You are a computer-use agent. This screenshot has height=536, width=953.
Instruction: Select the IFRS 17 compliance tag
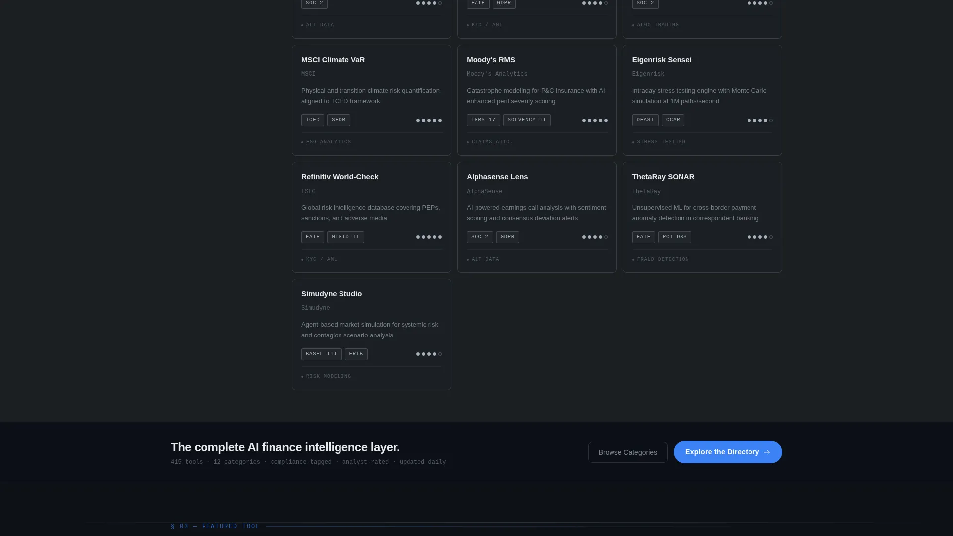(483, 120)
